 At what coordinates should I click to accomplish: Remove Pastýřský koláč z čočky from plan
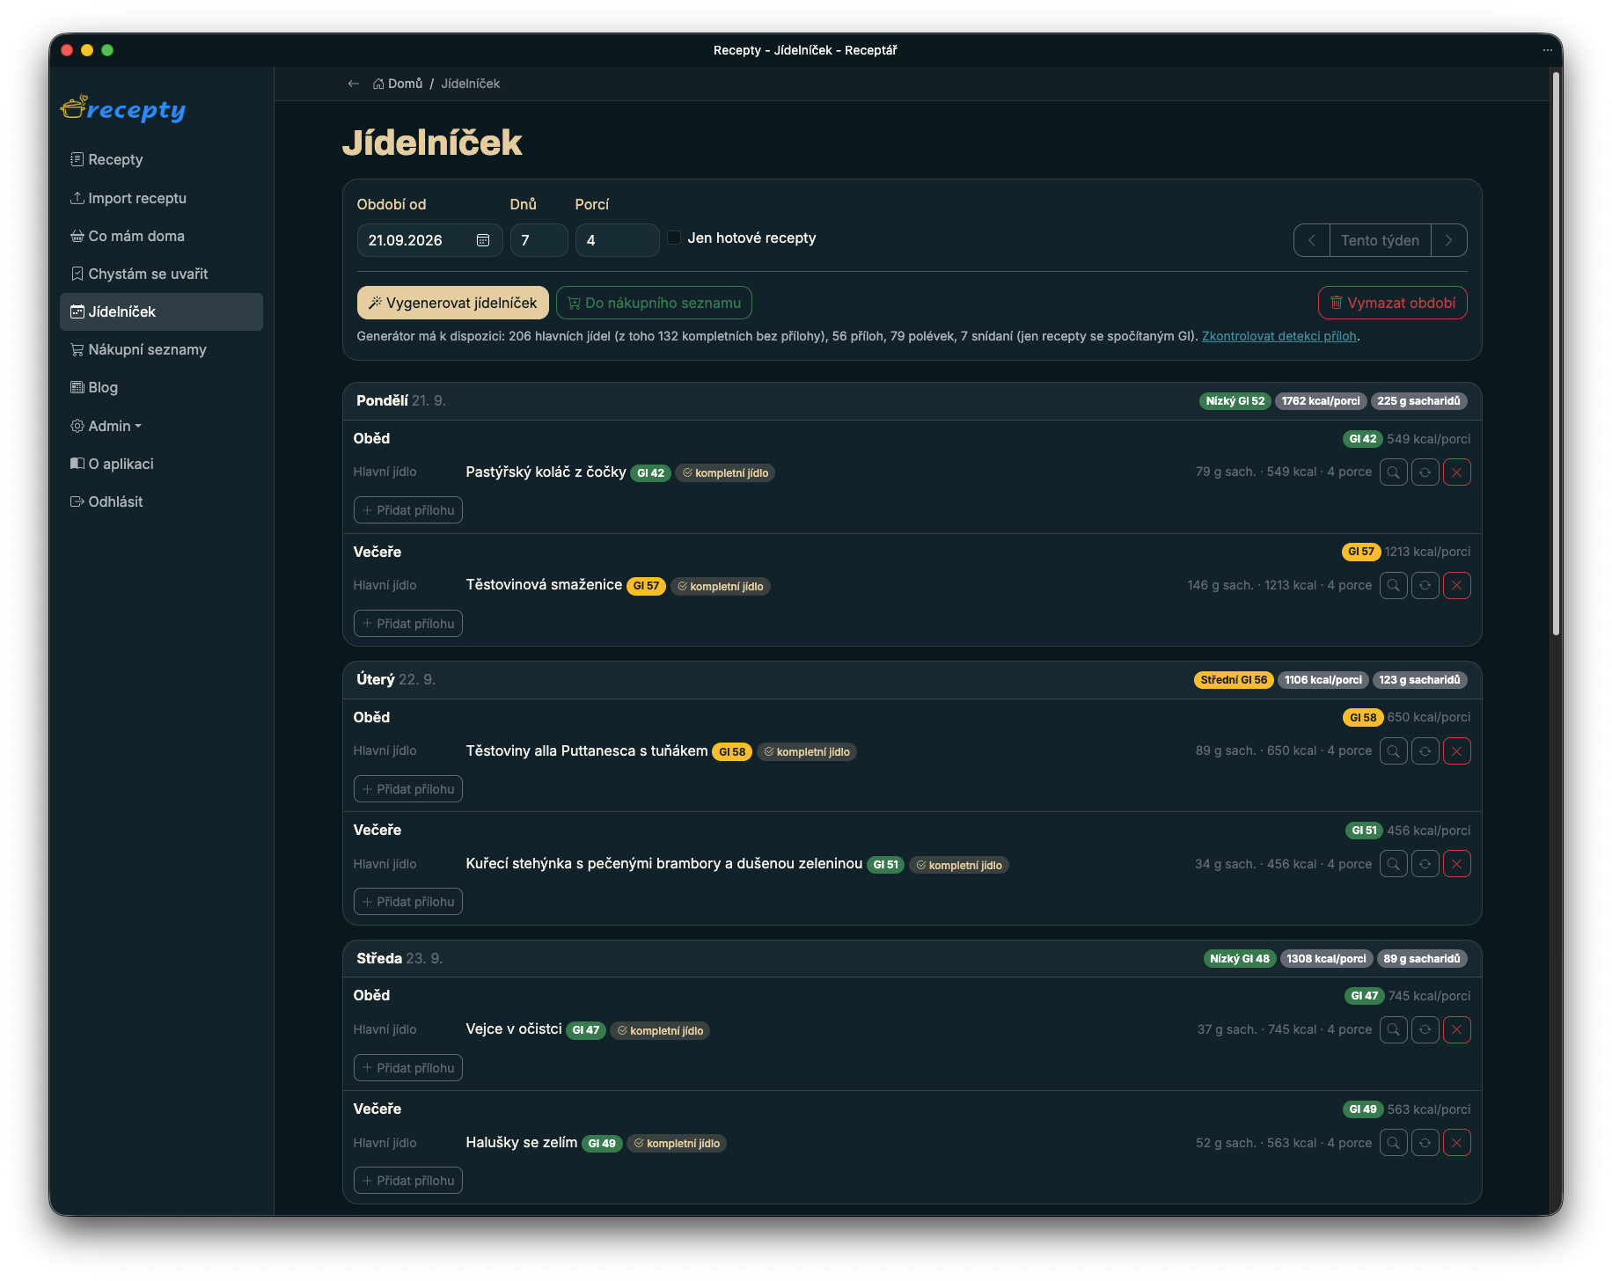(x=1456, y=472)
